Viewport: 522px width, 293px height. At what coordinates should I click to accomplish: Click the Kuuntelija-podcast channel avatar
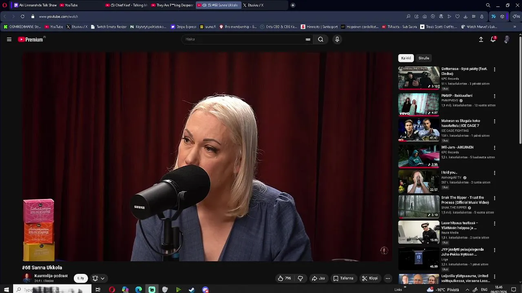27,278
